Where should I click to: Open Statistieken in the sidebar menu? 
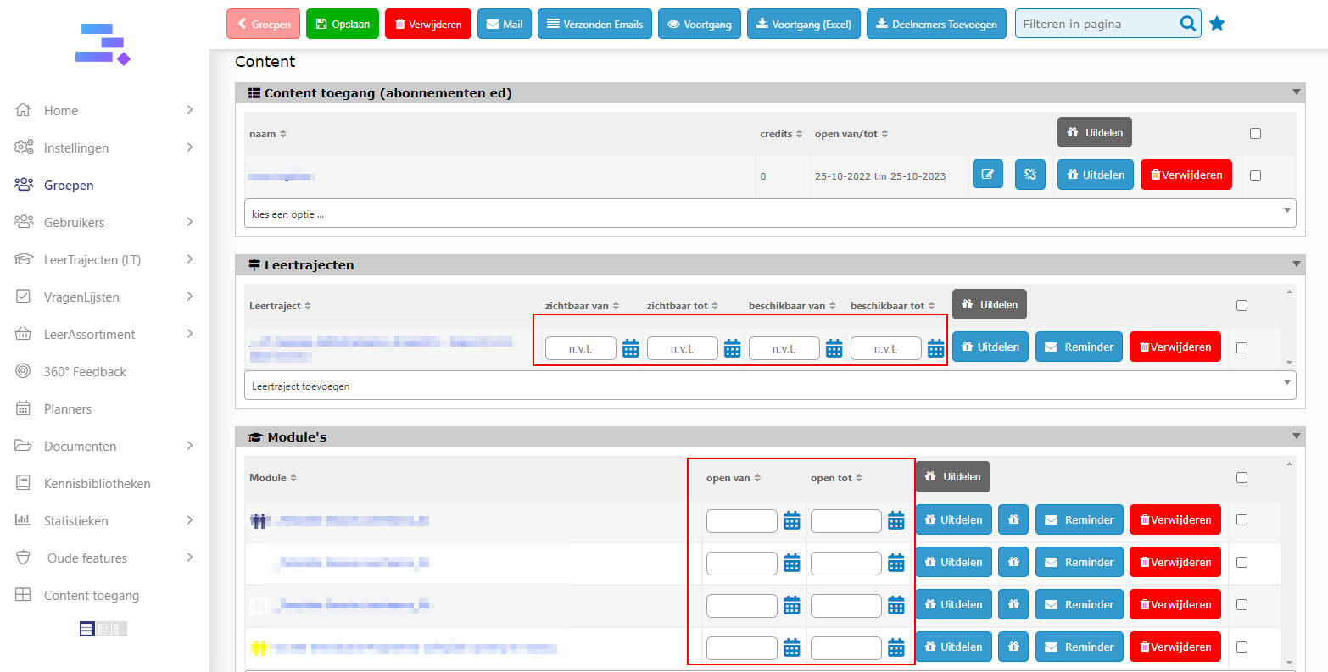(x=75, y=521)
